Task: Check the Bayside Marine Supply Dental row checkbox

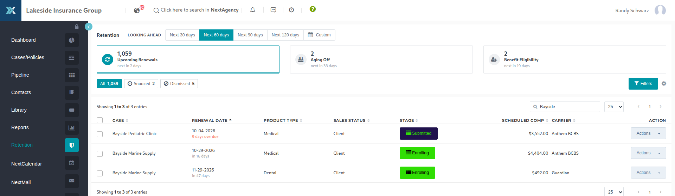Action: [100, 173]
